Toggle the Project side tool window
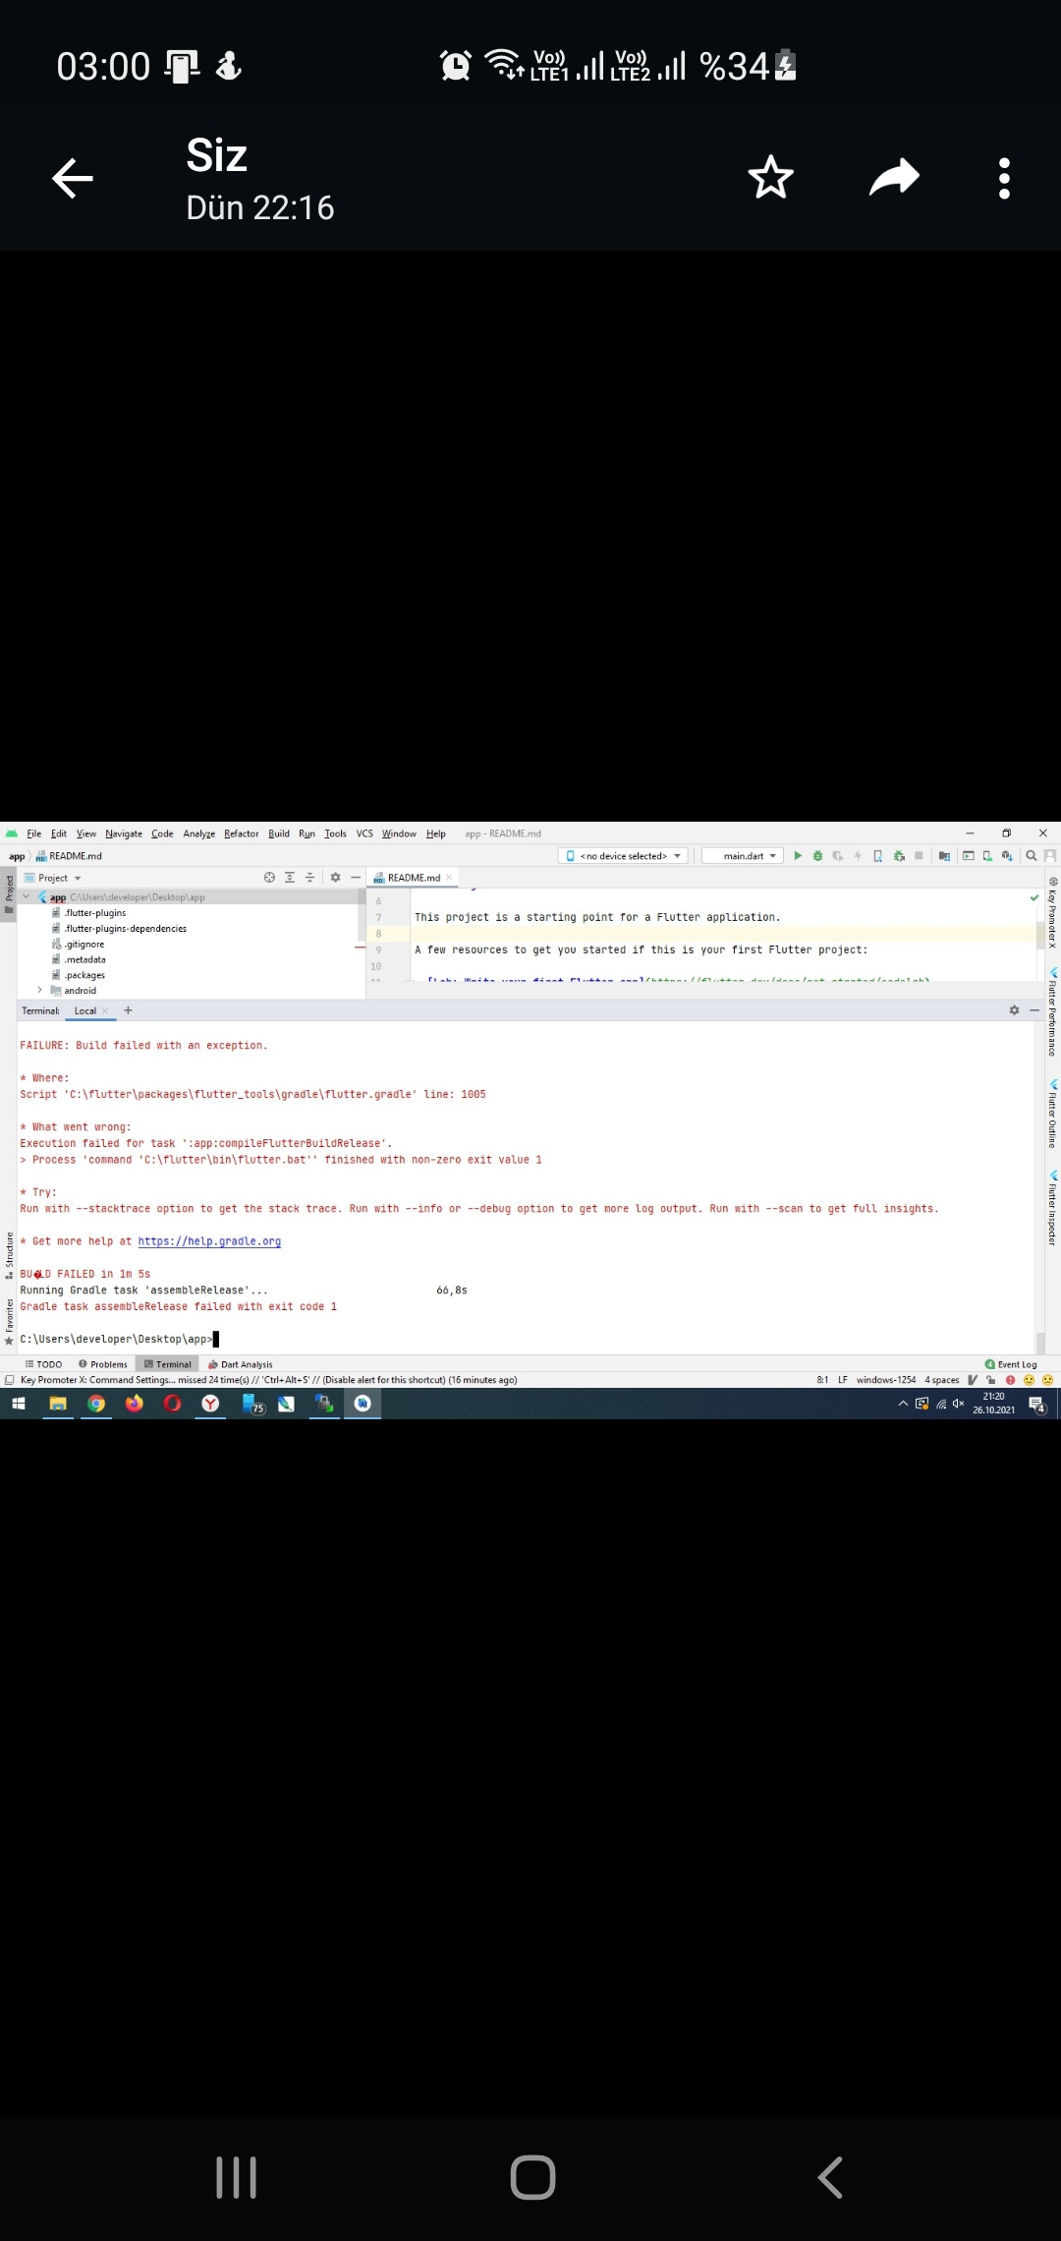The height and width of the screenshot is (2241, 1061). click(x=9, y=892)
